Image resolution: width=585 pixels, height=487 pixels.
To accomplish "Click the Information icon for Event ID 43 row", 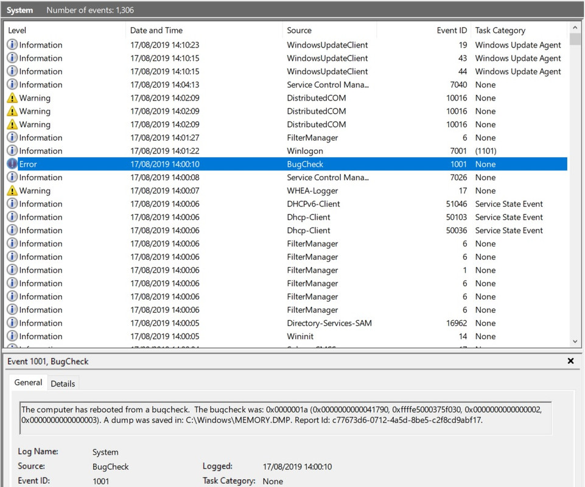I will click(12, 58).
